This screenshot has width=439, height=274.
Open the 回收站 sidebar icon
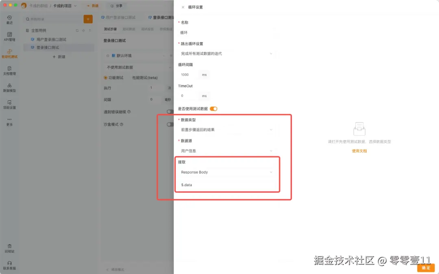[x=9, y=248]
